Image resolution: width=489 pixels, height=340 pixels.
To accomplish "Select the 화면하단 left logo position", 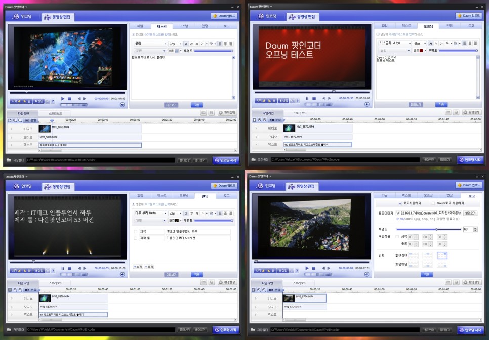I will (x=413, y=264).
